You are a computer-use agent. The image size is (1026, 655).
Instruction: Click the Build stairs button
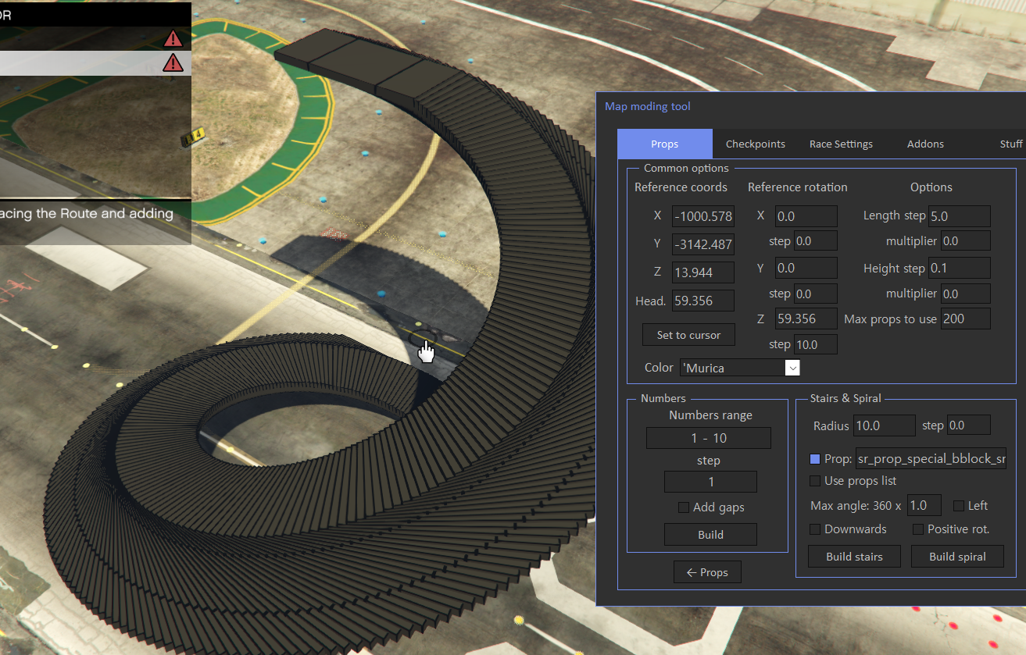pos(854,557)
